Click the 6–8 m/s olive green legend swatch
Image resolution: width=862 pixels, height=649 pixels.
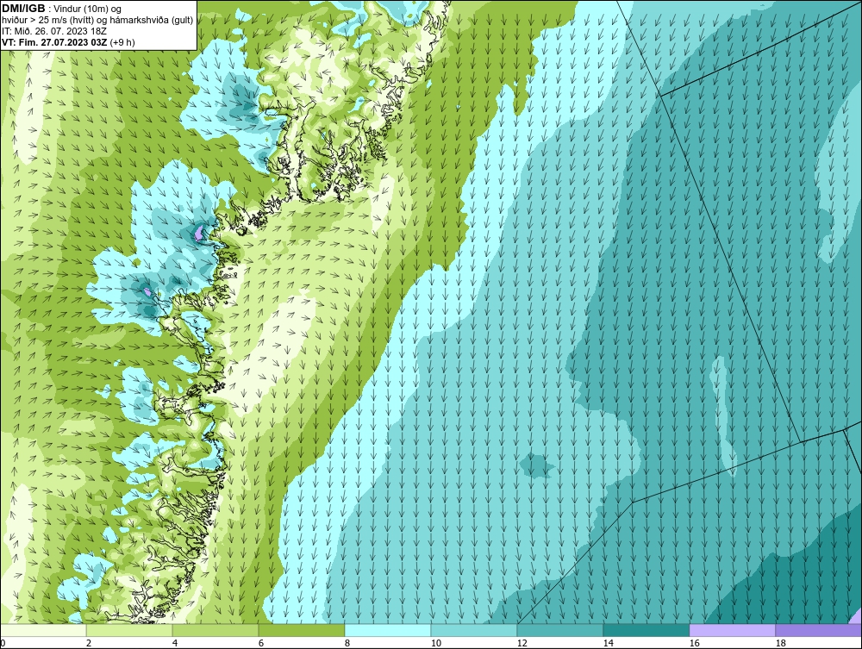302,630
